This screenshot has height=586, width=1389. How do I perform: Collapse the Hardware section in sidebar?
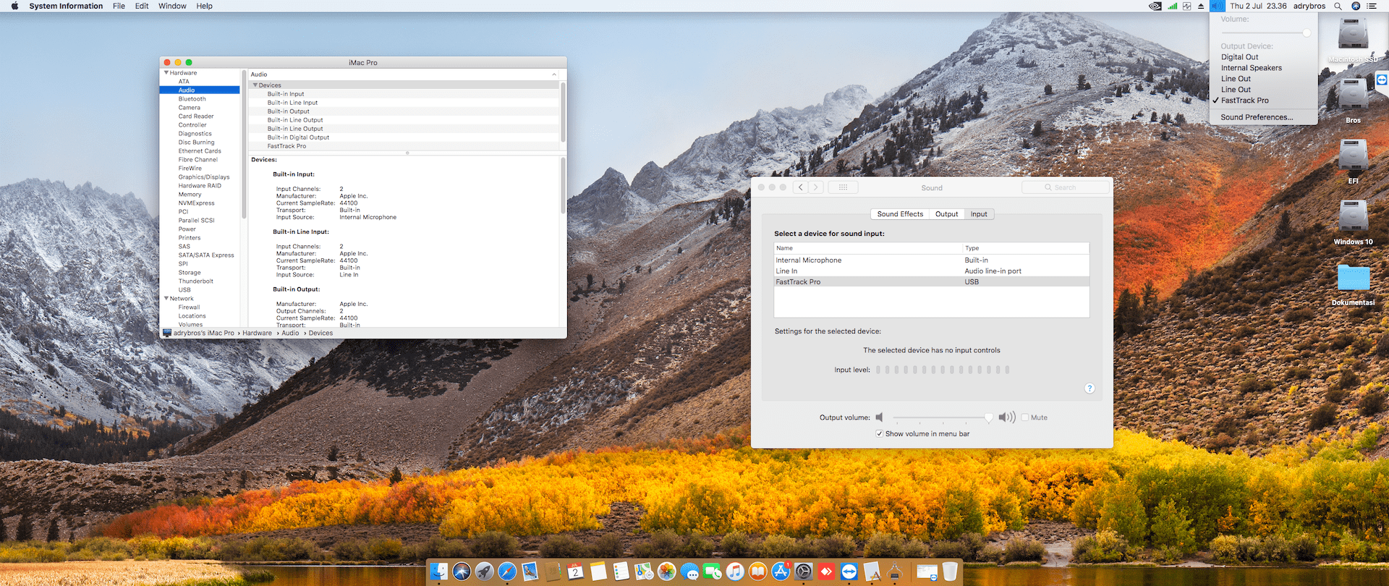166,73
